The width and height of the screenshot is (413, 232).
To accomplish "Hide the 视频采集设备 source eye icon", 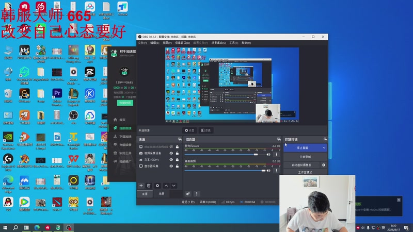I will pos(171,153).
